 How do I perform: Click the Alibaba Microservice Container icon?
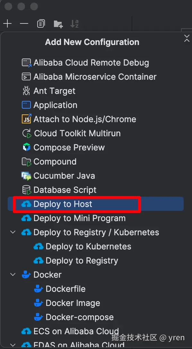(26, 77)
